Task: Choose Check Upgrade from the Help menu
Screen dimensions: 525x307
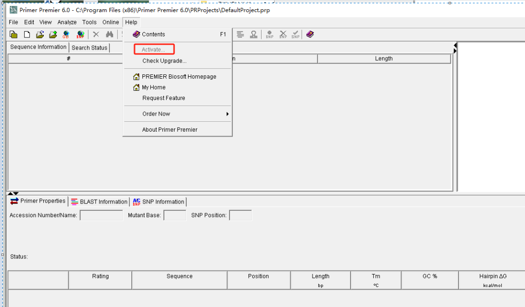Action: coord(177,61)
